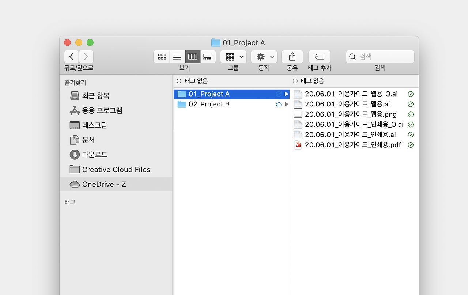The image size is (468, 295).
Task: Open the Group (그룹) dropdown
Action: coord(233,57)
